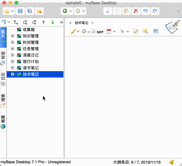Open the forward history dropdown arrow
The image size is (182, 166).
[x=84, y=11]
